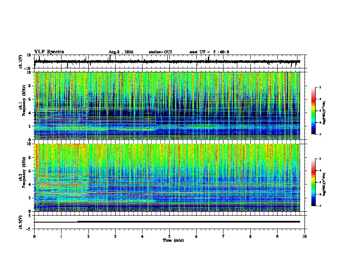Viewport: 343px width, 265px height.
Task: Click the '-5' label on ch.1 color bar
Action: click(x=319, y=111)
